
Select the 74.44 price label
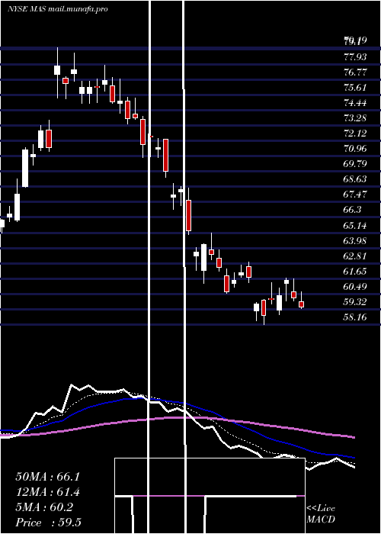[355, 103]
